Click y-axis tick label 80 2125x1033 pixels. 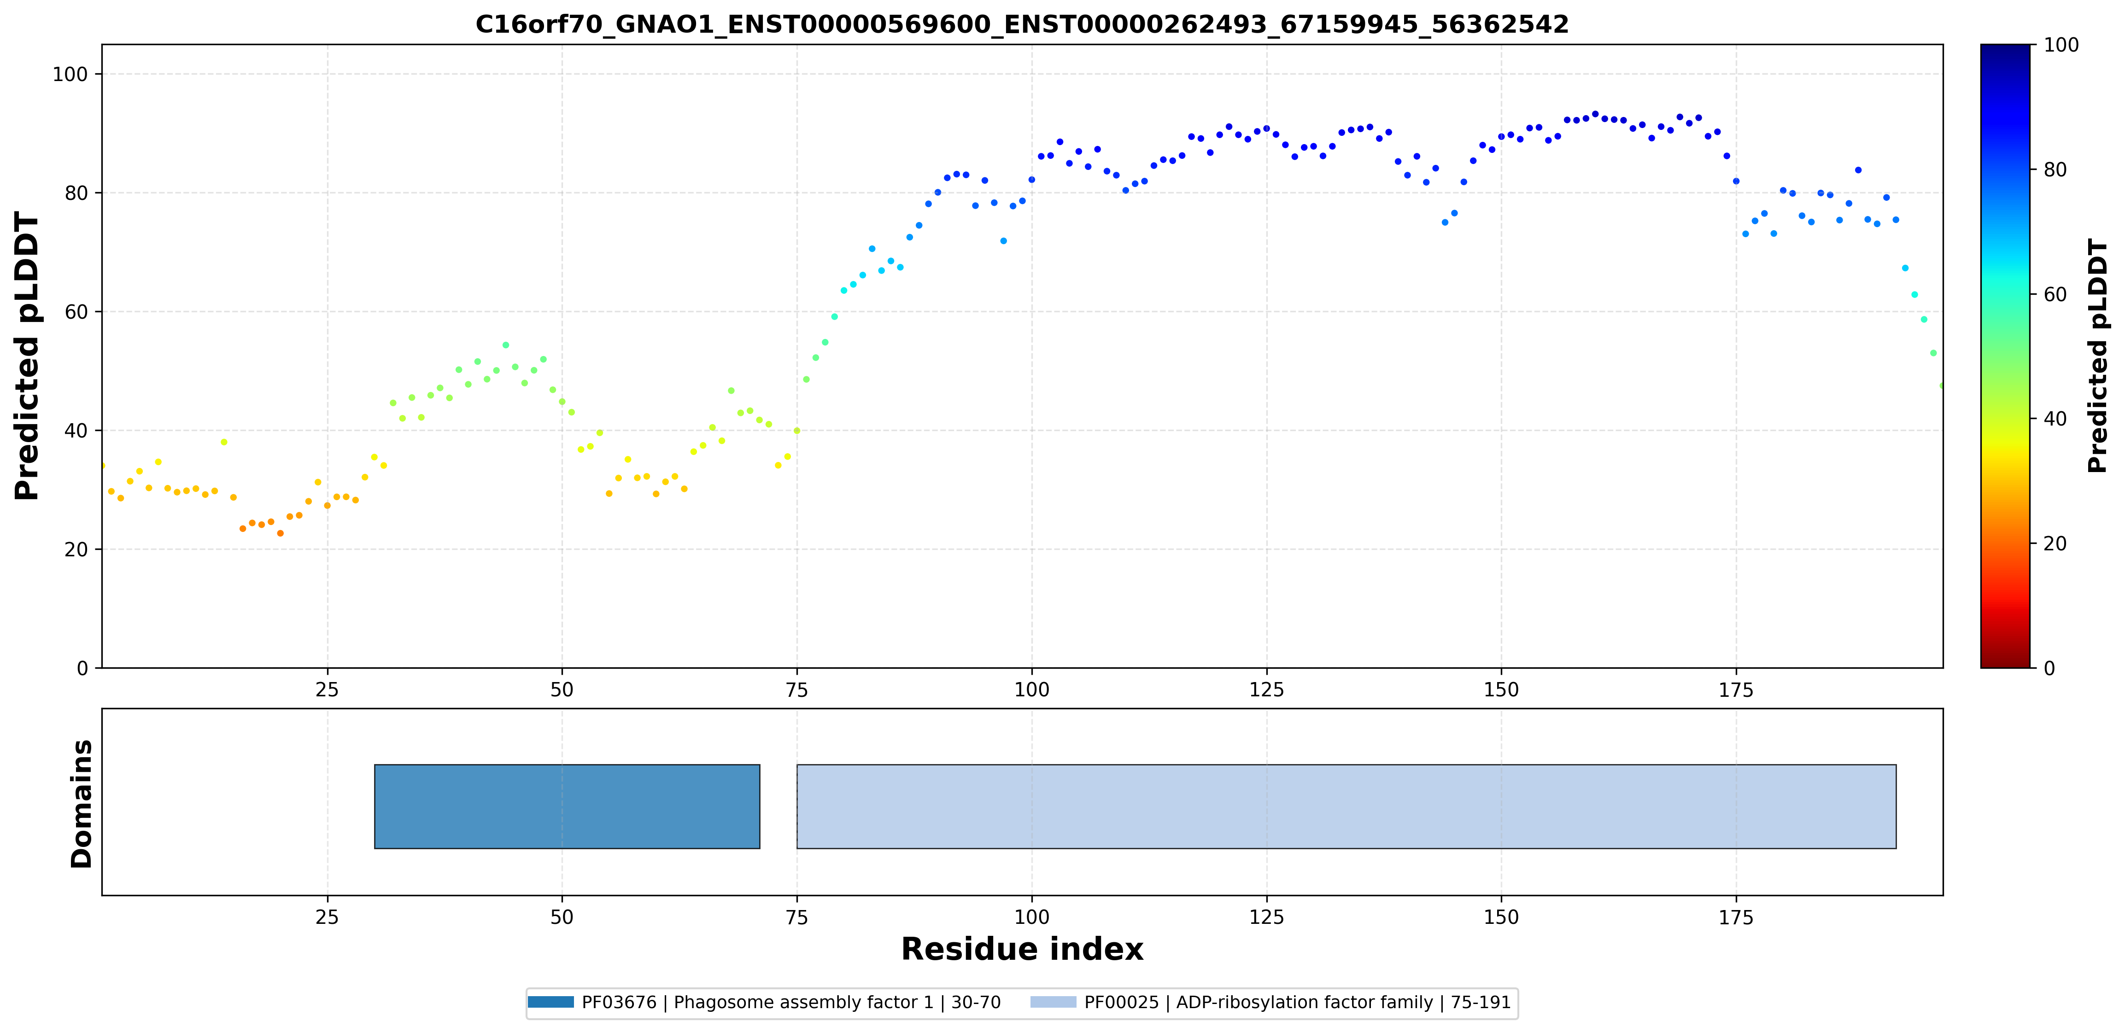tap(70, 193)
